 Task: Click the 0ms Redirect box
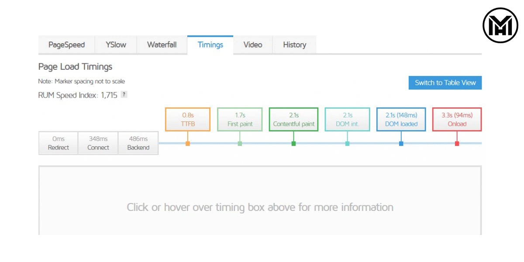pos(59,143)
